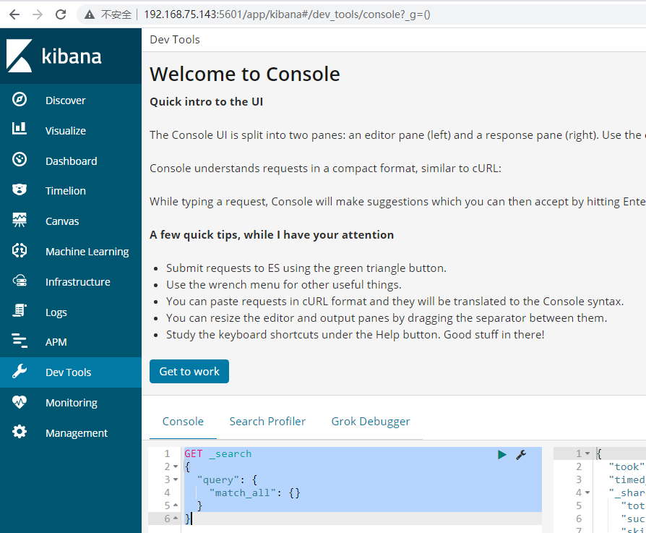Go back with browser back arrow

pyautogui.click(x=14, y=14)
